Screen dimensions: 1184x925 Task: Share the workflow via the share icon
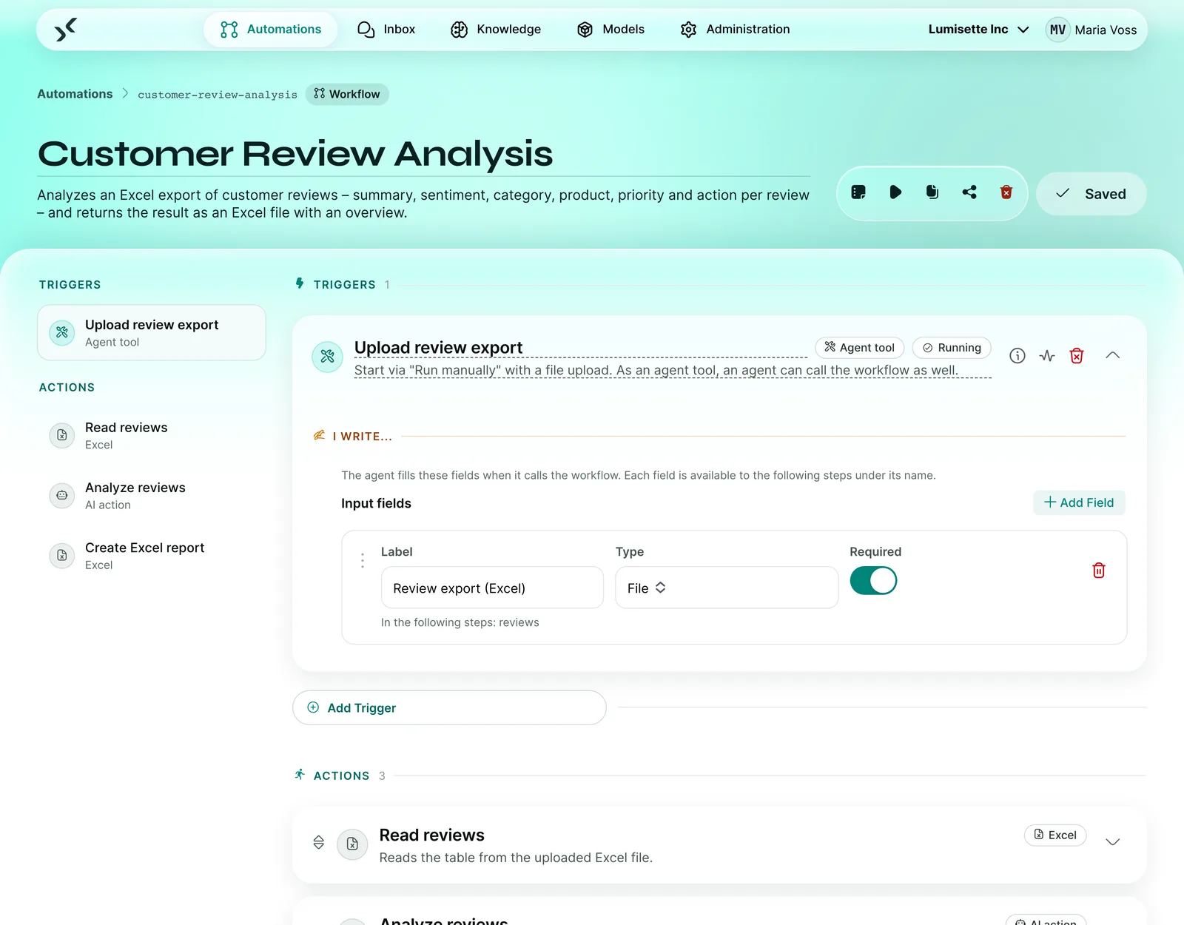point(969,192)
